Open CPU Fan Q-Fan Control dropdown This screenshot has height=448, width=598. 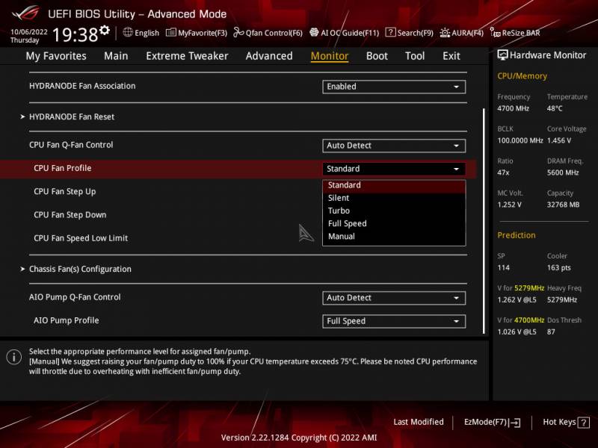(x=394, y=146)
